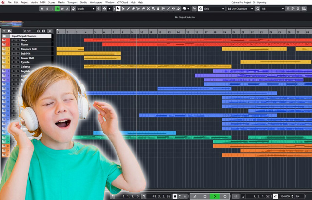Open the Transport menu
Image resolution: width=312 pixels, height=200 pixels.
click(x=72, y=2)
